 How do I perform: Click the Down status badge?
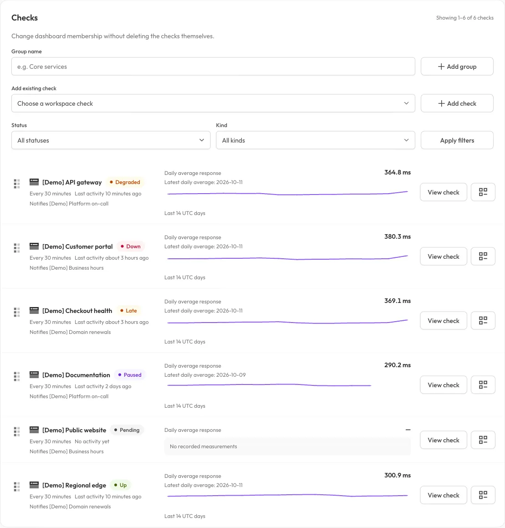click(x=131, y=246)
